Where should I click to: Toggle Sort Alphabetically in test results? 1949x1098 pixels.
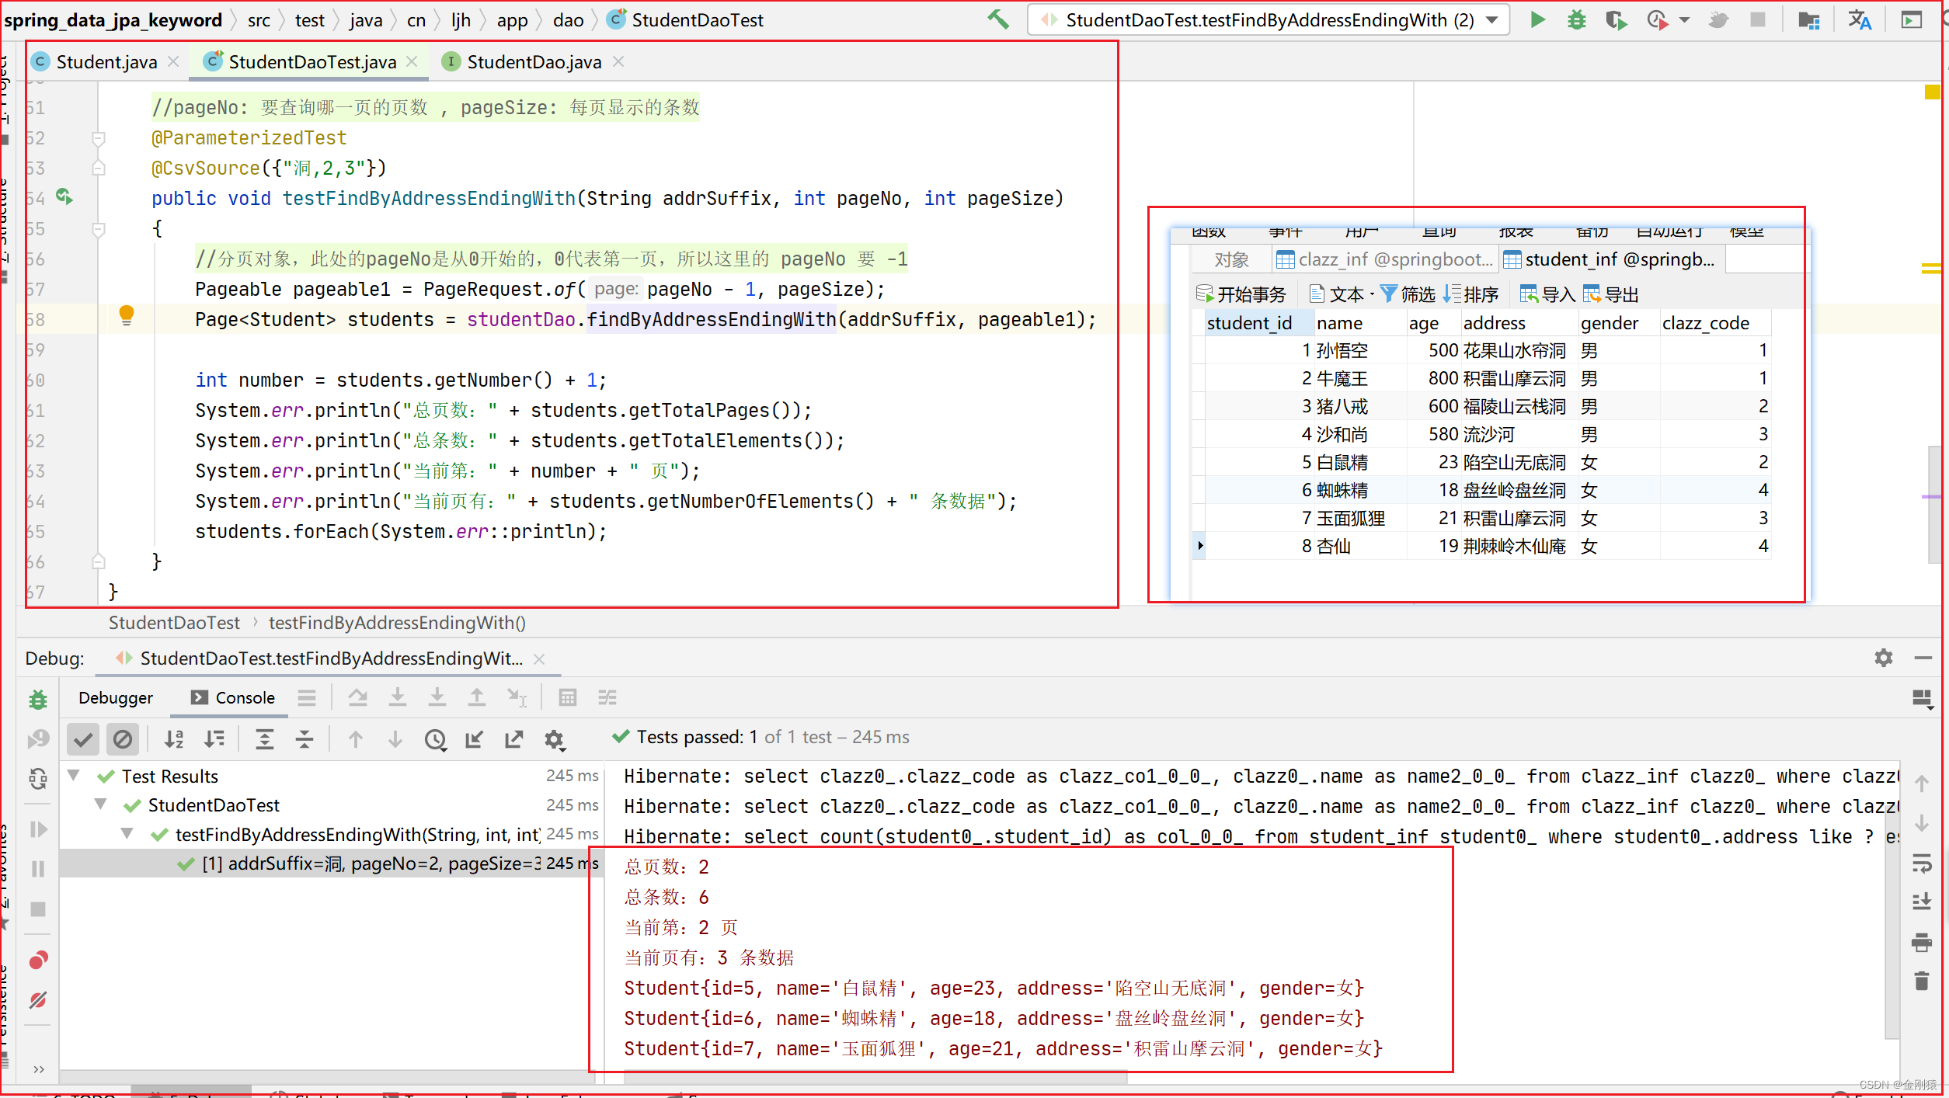175,739
